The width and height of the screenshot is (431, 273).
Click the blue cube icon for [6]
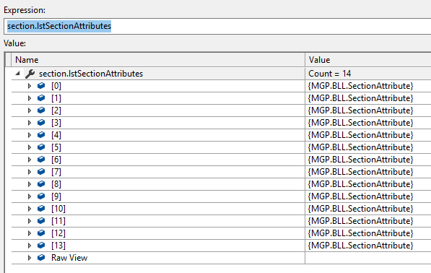[x=41, y=160]
